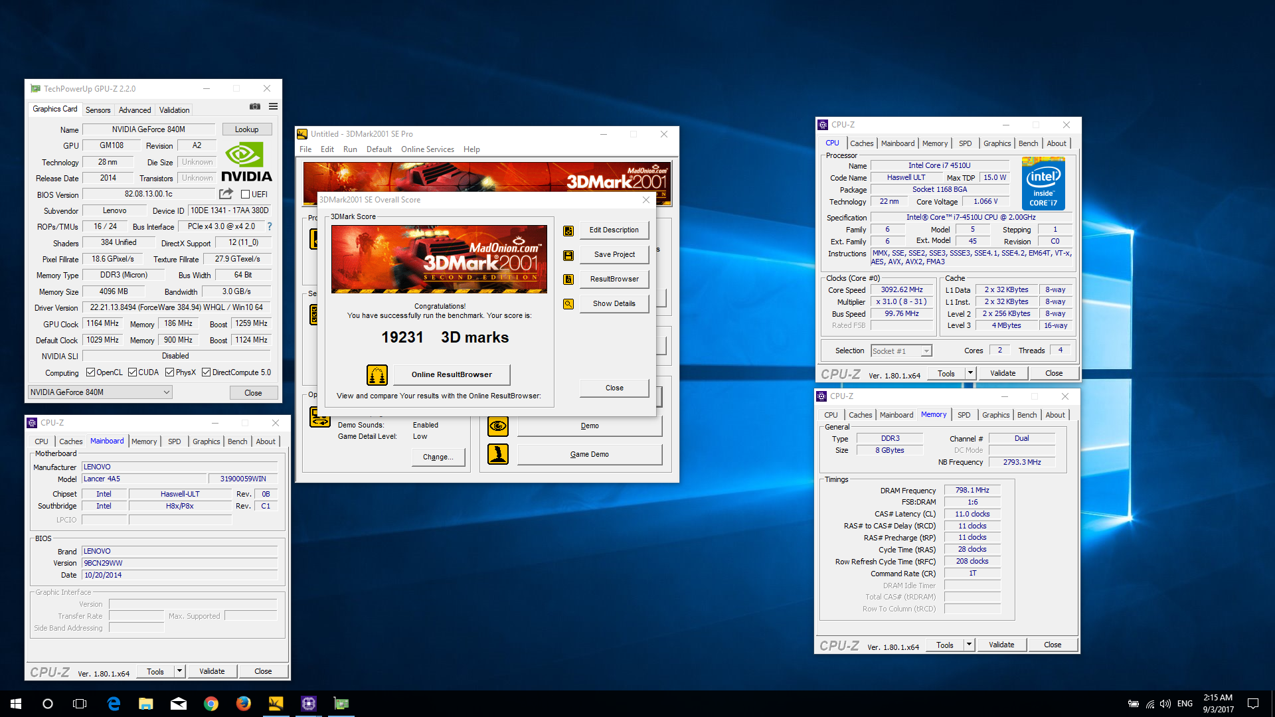Image resolution: width=1275 pixels, height=717 pixels.
Task: Click the Intel Core i7 badge logo
Action: click(x=1043, y=184)
